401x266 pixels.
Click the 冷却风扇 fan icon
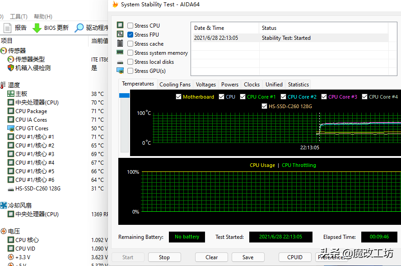(4, 205)
